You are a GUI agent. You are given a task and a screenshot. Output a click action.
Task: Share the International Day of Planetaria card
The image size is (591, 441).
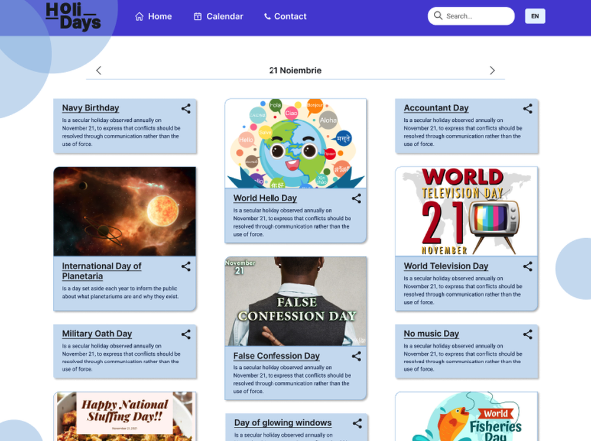coord(186,267)
